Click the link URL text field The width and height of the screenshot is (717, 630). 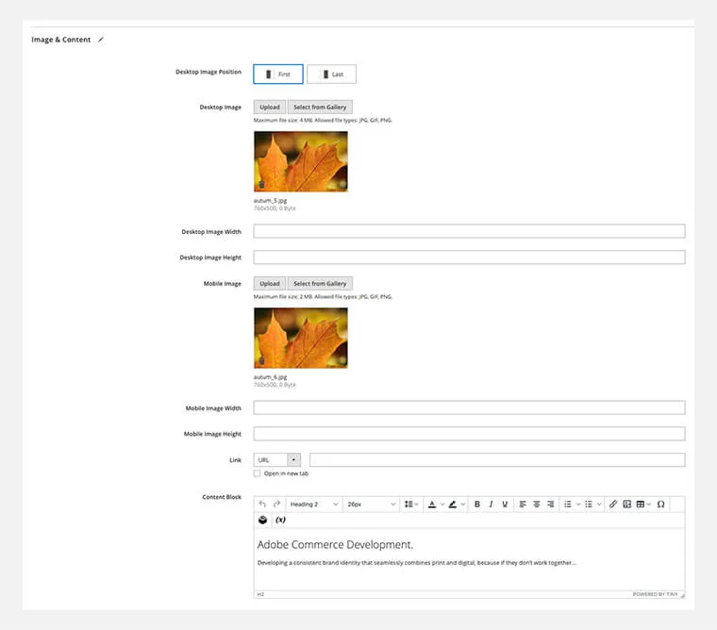point(497,459)
